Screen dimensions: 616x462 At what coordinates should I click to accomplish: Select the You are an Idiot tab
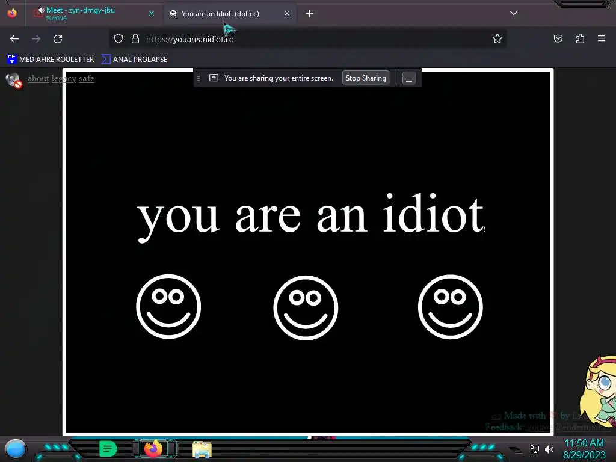coord(230,14)
